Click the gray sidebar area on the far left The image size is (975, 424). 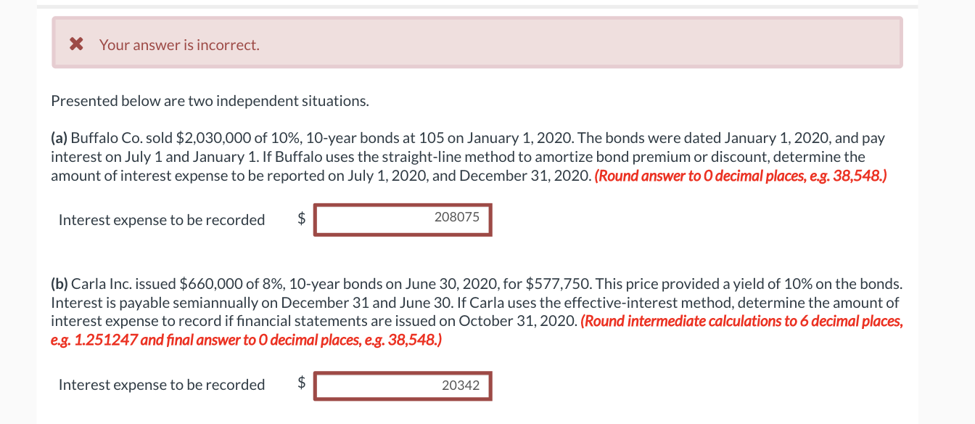point(15,218)
